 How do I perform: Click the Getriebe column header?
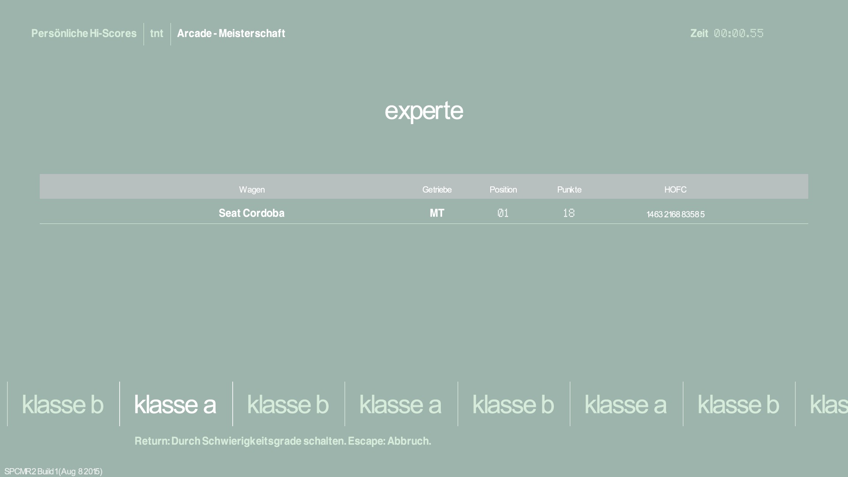[437, 189]
